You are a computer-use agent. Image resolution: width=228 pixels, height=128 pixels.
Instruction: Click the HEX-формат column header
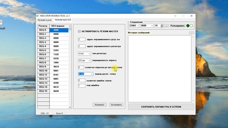[59, 26]
